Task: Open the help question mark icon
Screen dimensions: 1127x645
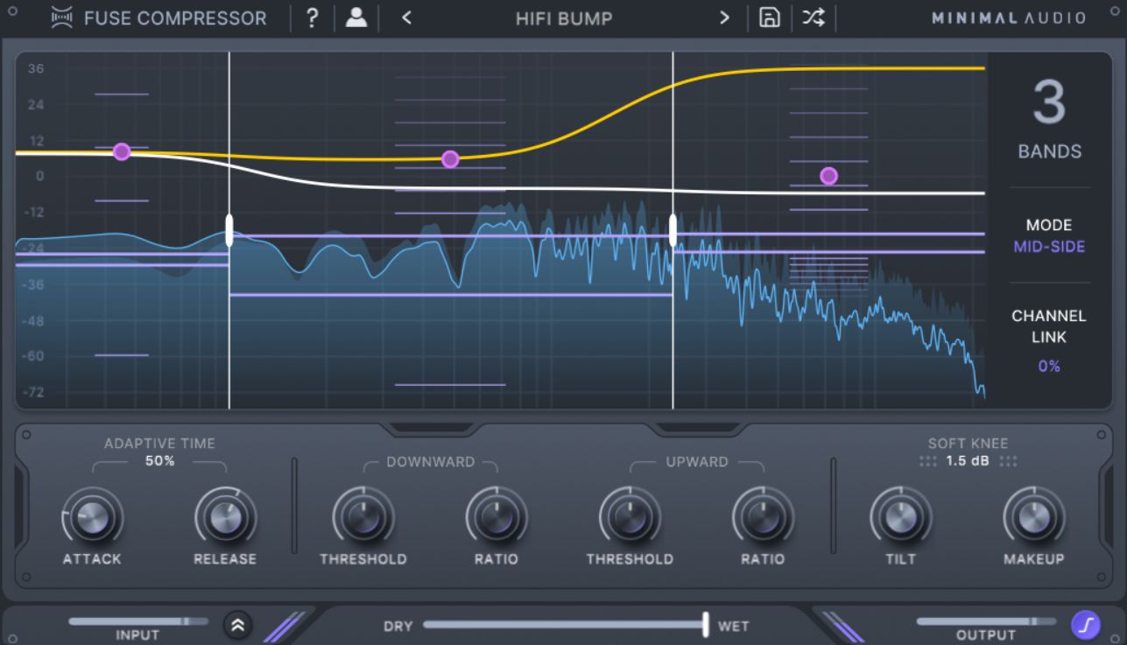Action: tap(313, 18)
